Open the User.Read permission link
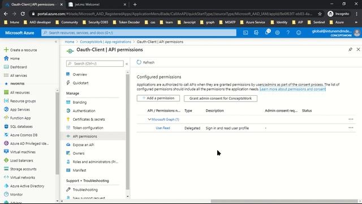The height and width of the screenshot is (204, 362). point(163,128)
